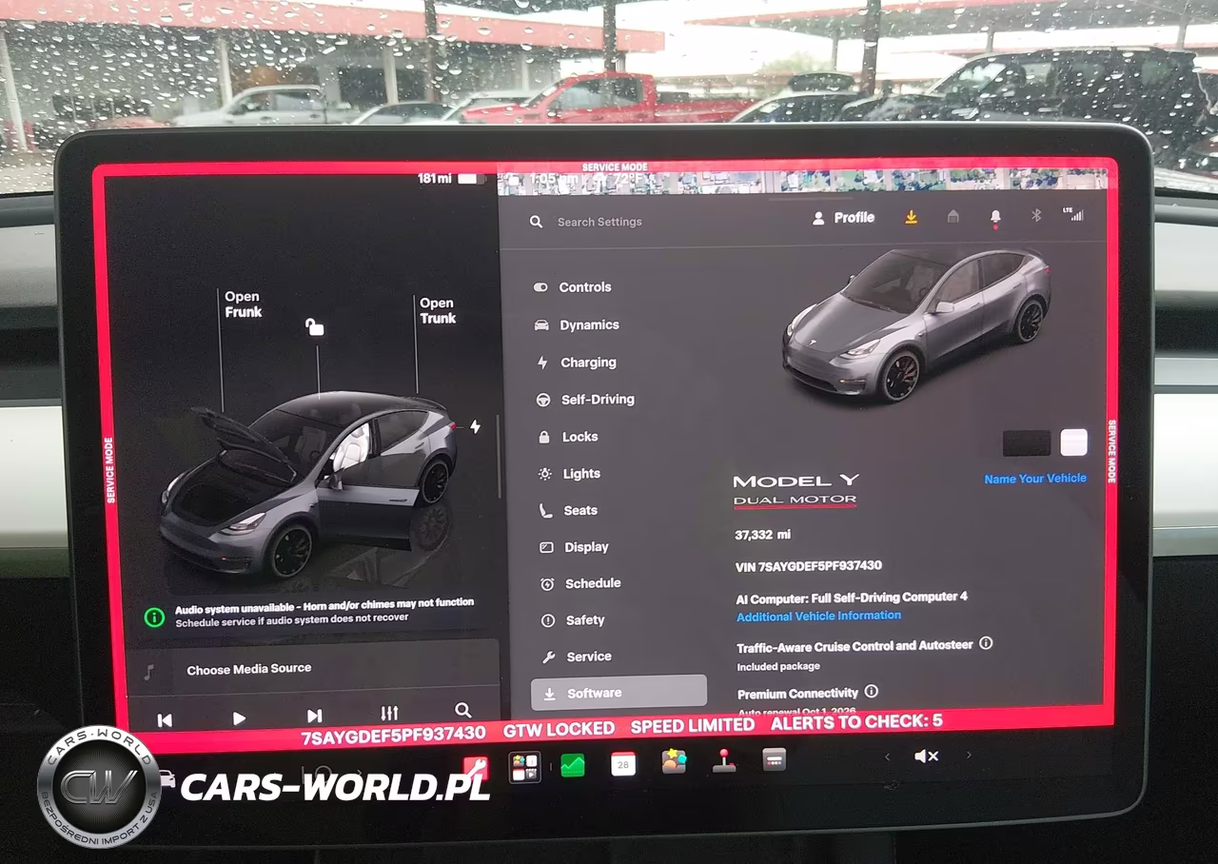The image size is (1218, 864).
Task: Tap Open Trunk
Action: [438, 310]
